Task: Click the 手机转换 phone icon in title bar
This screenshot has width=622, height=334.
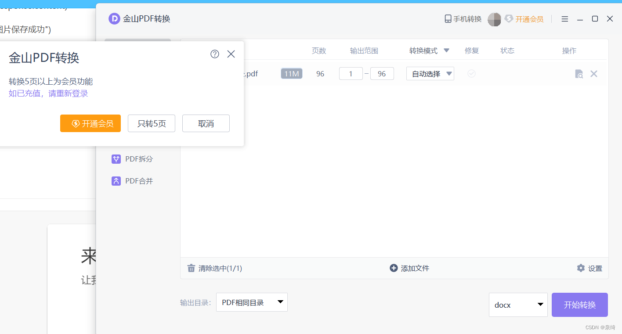Action: (x=448, y=19)
